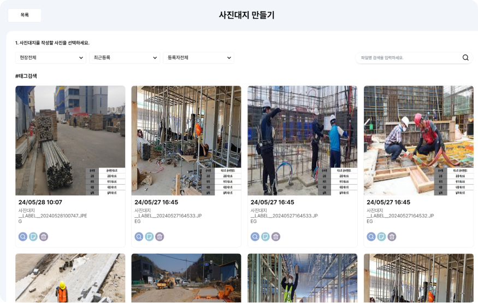This screenshot has width=478, height=303.
Task: Click trash icon under the LABEL_20240527164532 photo
Action: (392, 236)
